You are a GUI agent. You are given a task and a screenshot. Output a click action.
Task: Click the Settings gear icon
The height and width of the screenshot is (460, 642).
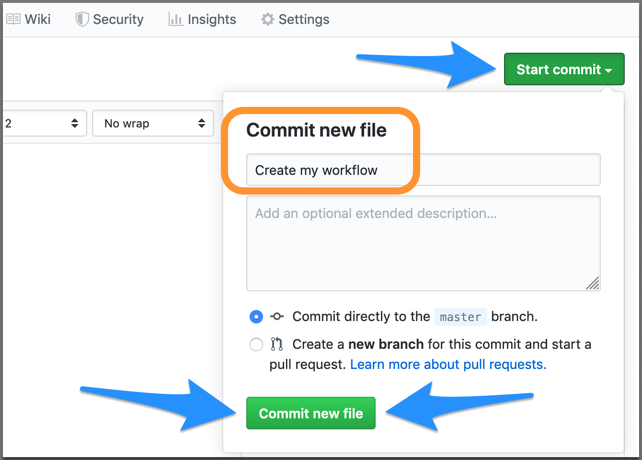point(267,19)
